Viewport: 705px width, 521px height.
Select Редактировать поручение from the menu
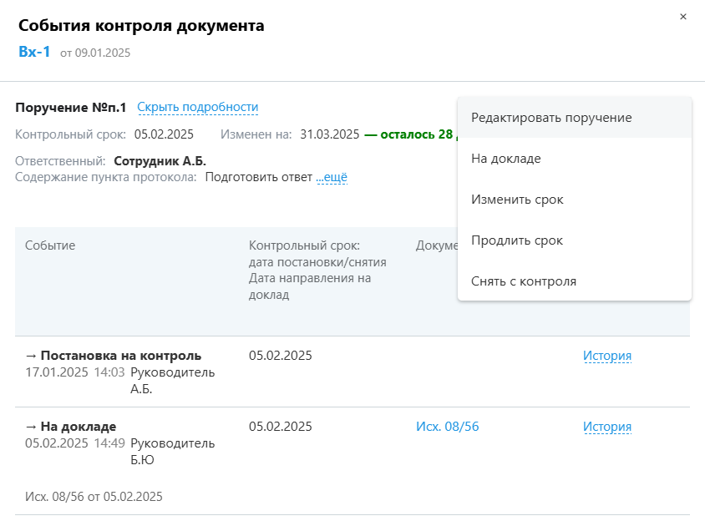[550, 118]
